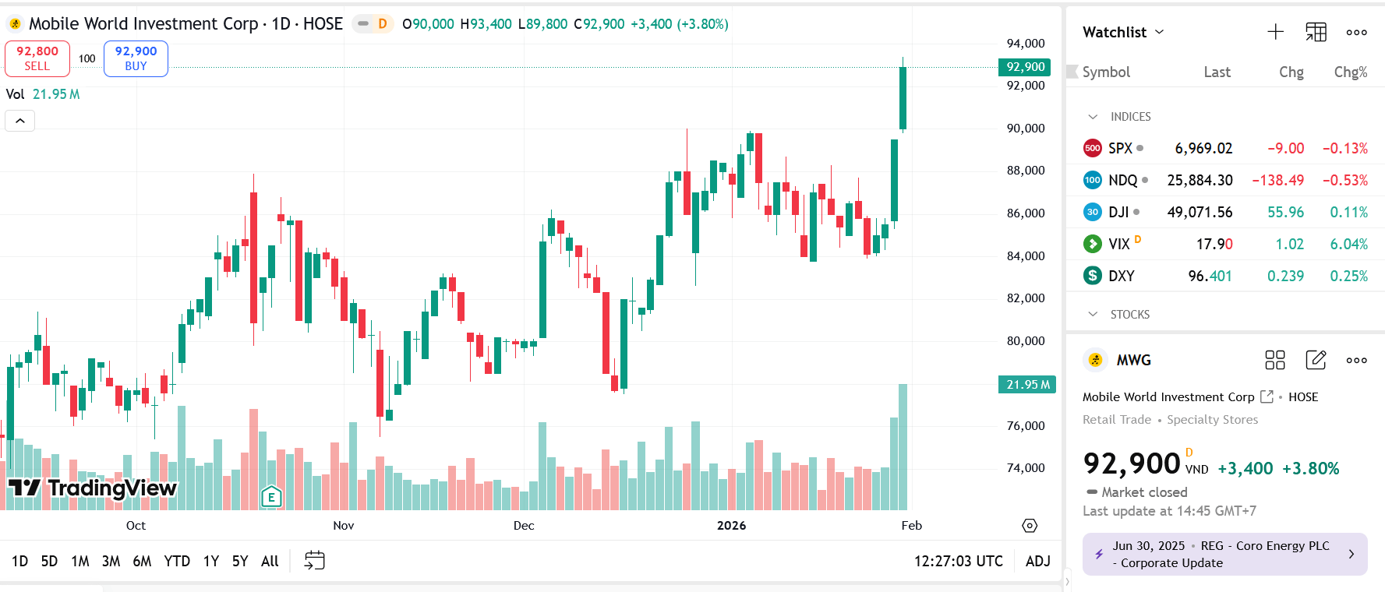Toggle the D data delay indicator
Screen dimensions: 1385x592
pos(373,24)
